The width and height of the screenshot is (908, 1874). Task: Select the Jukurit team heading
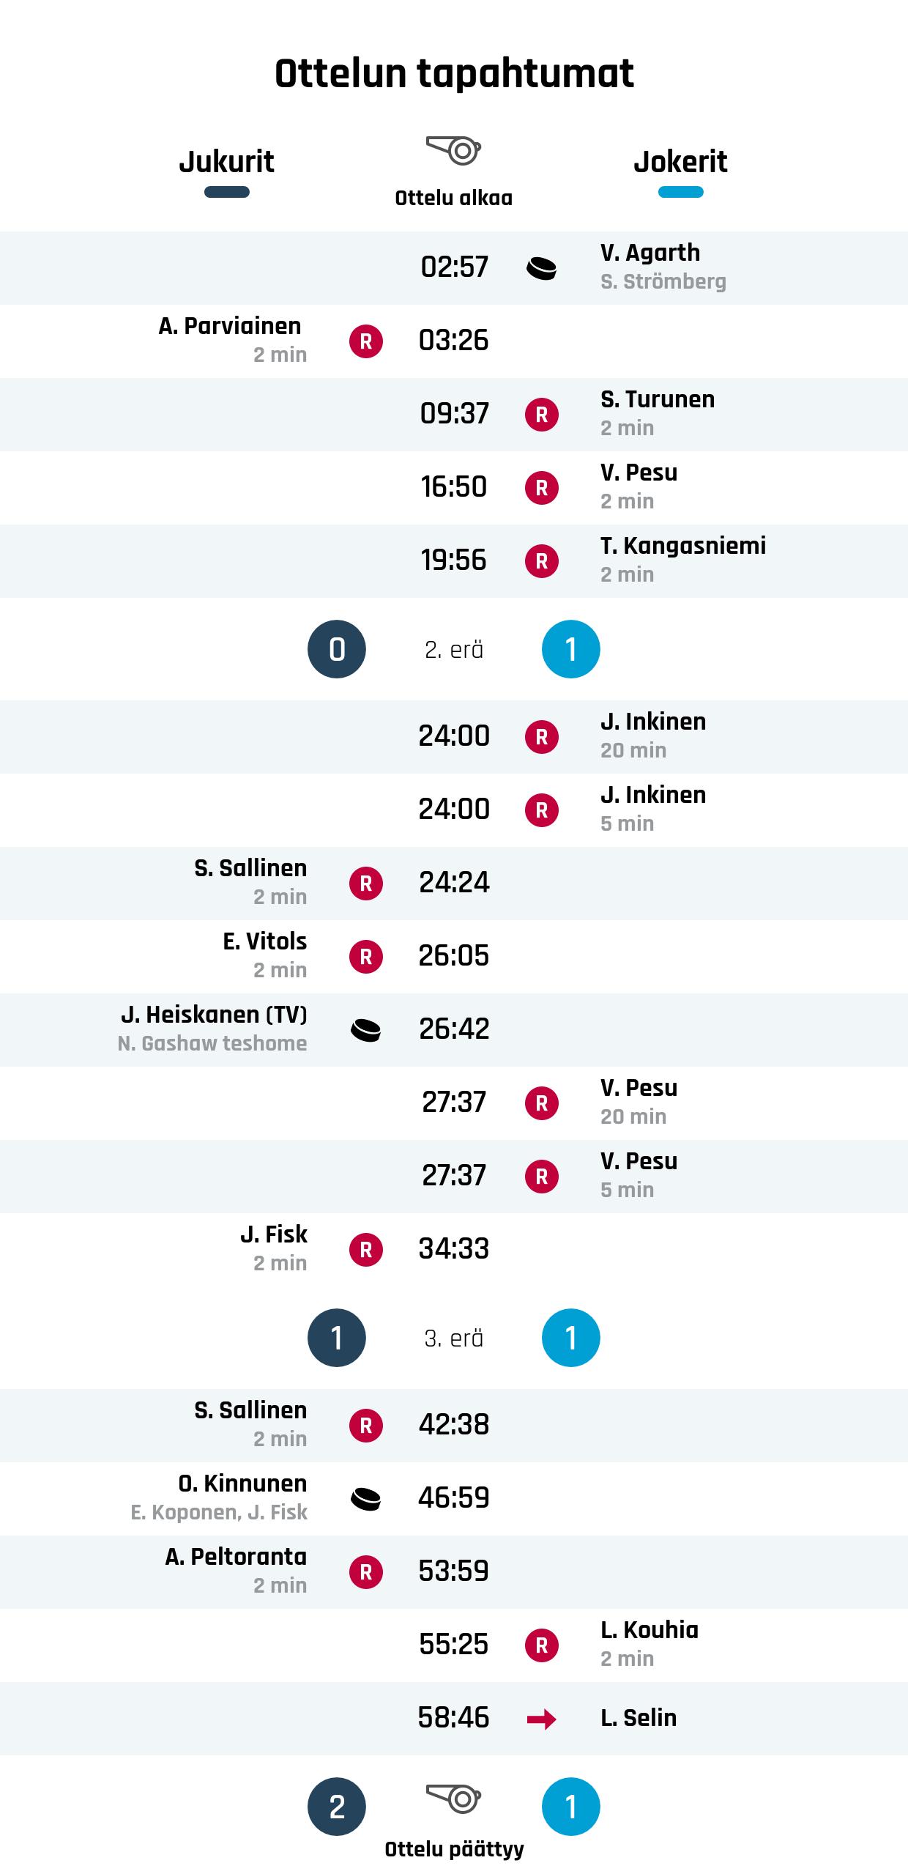(226, 162)
